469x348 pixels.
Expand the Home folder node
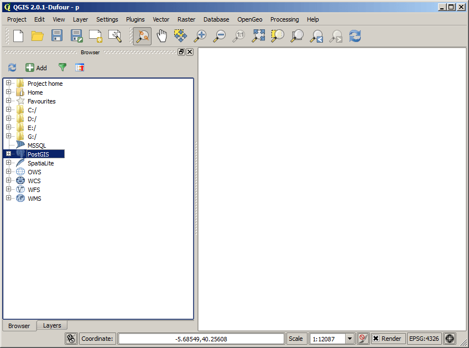(x=8, y=92)
